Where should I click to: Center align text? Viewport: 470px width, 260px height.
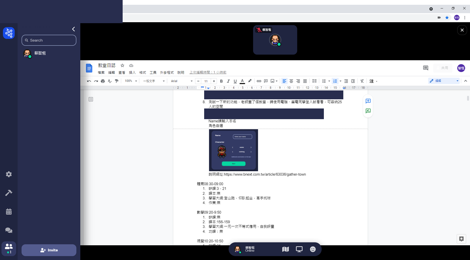tap(291, 81)
